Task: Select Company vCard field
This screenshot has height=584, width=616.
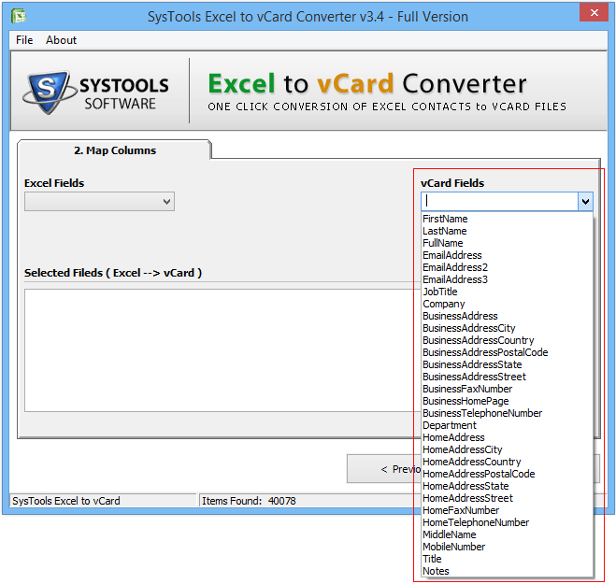Action: click(x=507, y=304)
